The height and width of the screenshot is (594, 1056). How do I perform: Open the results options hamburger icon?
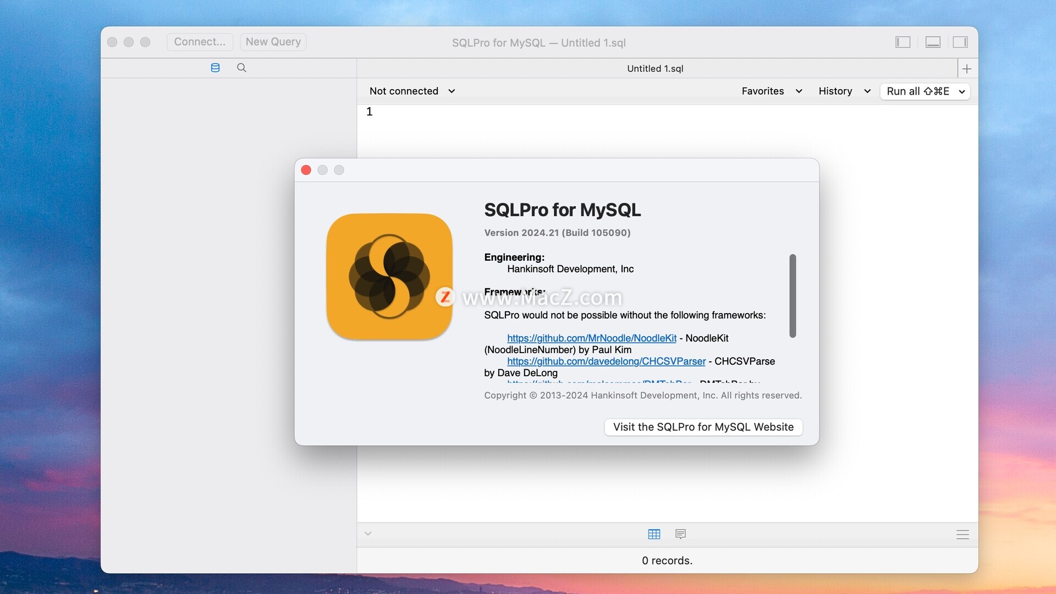pos(963,535)
